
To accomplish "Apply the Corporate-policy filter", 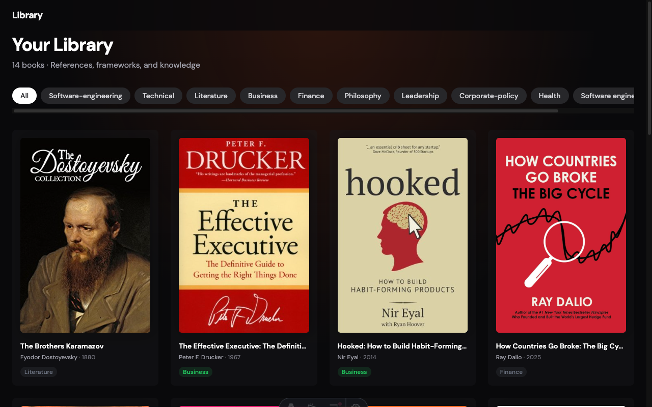I will 488,96.
